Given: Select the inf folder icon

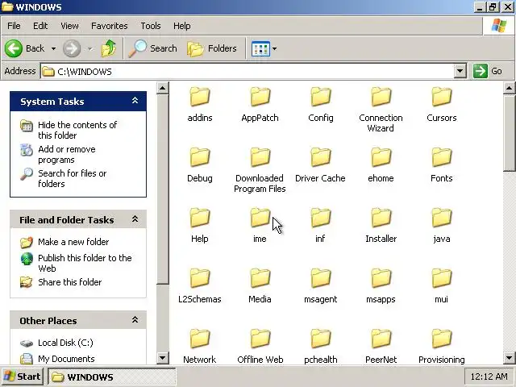Looking at the screenshot, I should pyautogui.click(x=321, y=218).
